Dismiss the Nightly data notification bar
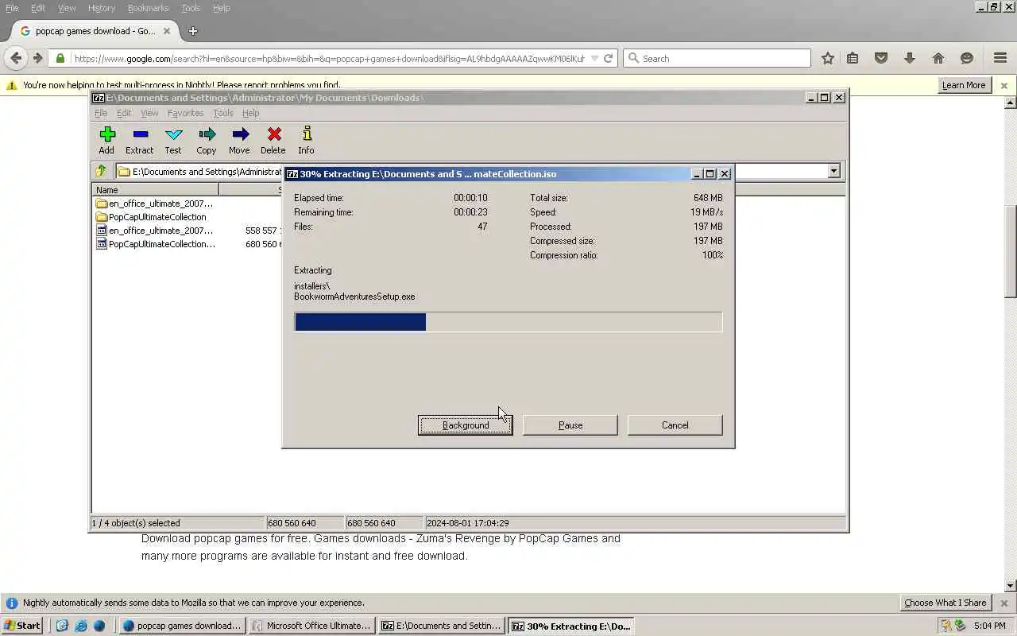The image size is (1017, 636). (1003, 603)
